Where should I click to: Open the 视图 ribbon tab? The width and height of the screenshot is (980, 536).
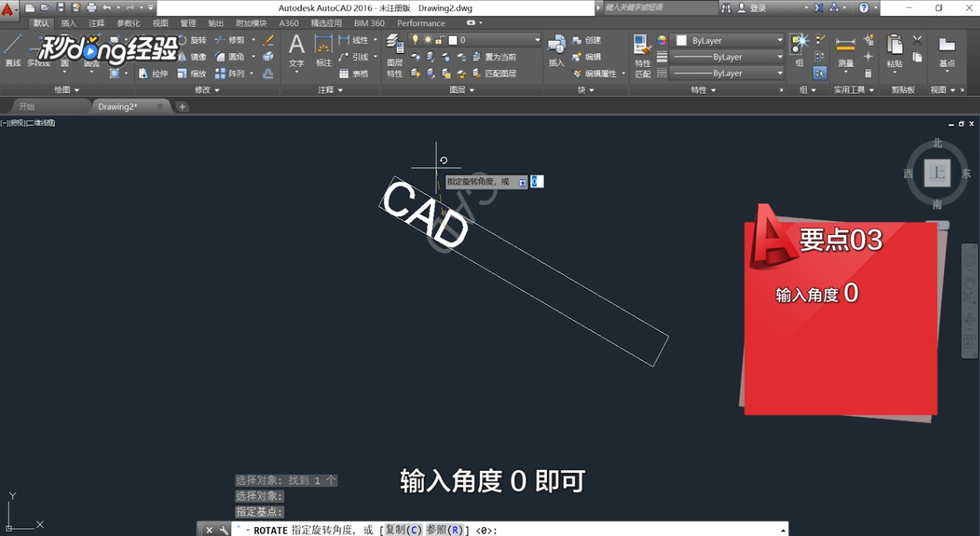(160, 23)
